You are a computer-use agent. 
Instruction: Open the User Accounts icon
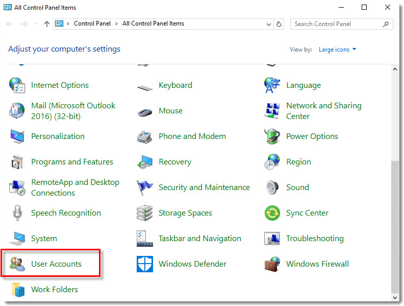click(18, 264)
